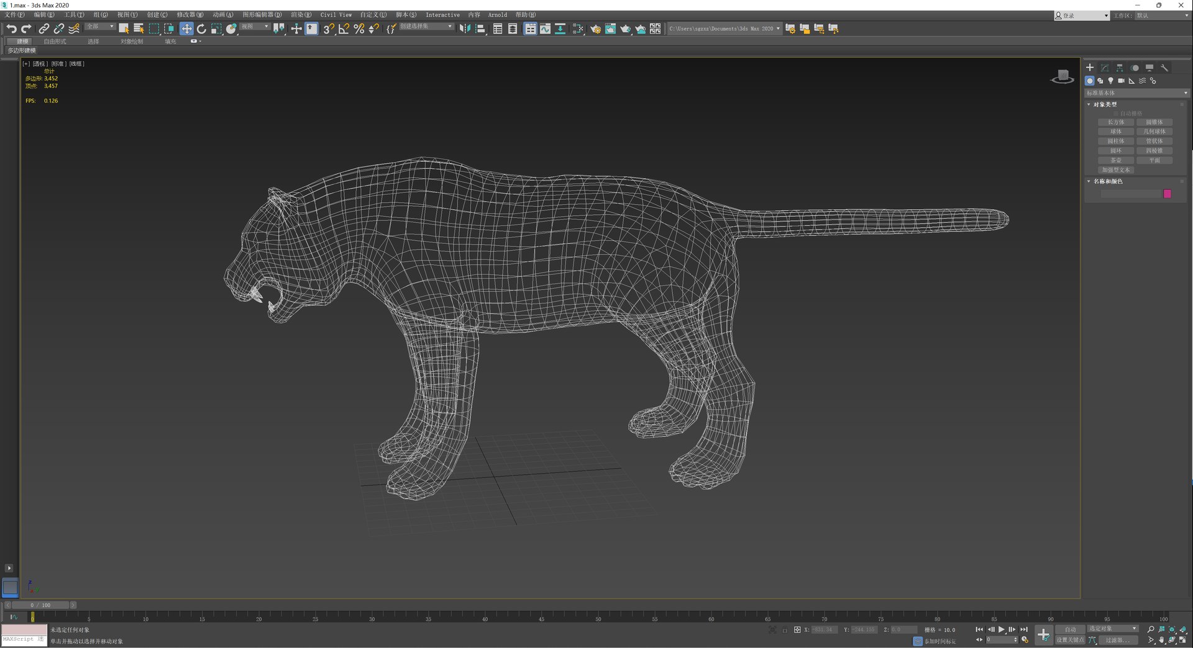This screenshot has height=648, width=1193.
Task: Open the 创建选择集 named selection dropdown
Action: point(426,27)
